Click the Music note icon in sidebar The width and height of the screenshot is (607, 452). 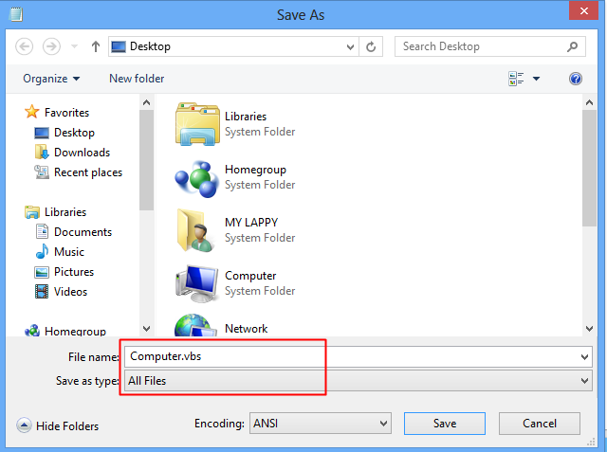click(x=42, y=252)
